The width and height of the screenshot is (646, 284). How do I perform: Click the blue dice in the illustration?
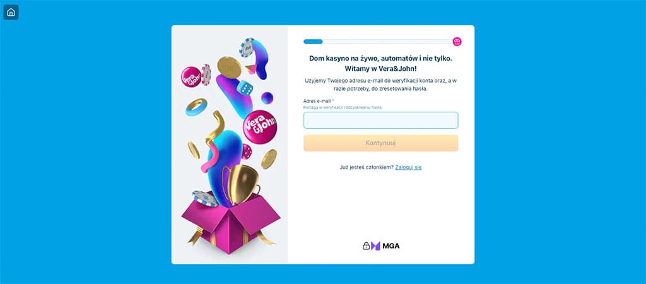pyautogui.click(x=245, y=88)
